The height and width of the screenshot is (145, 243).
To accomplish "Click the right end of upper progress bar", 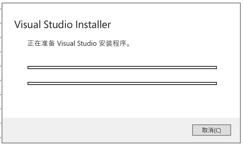I will coord(215,67).
